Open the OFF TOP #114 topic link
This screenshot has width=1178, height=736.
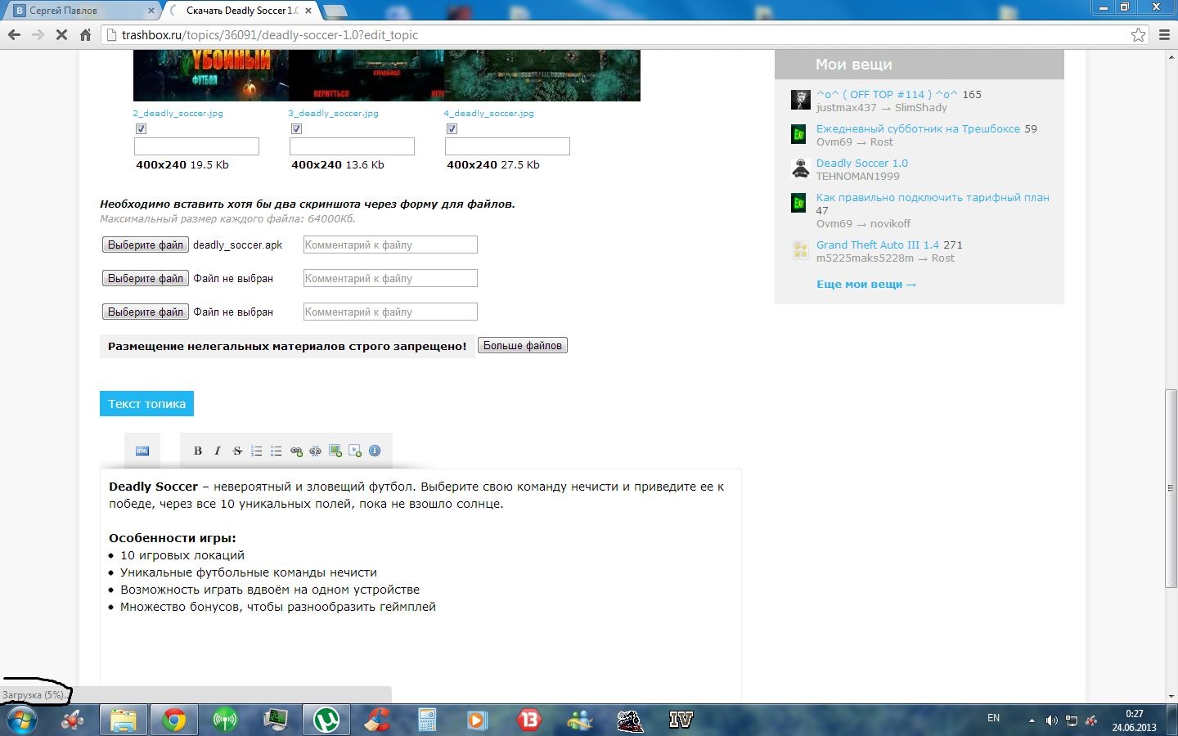pos(887,95)
